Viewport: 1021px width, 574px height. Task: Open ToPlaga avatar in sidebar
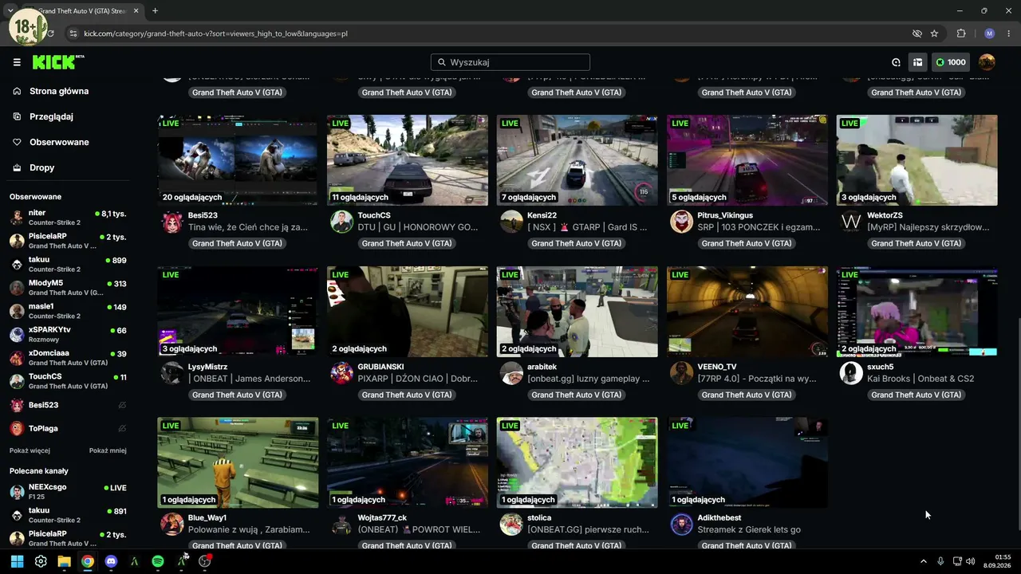coord(17,428)
